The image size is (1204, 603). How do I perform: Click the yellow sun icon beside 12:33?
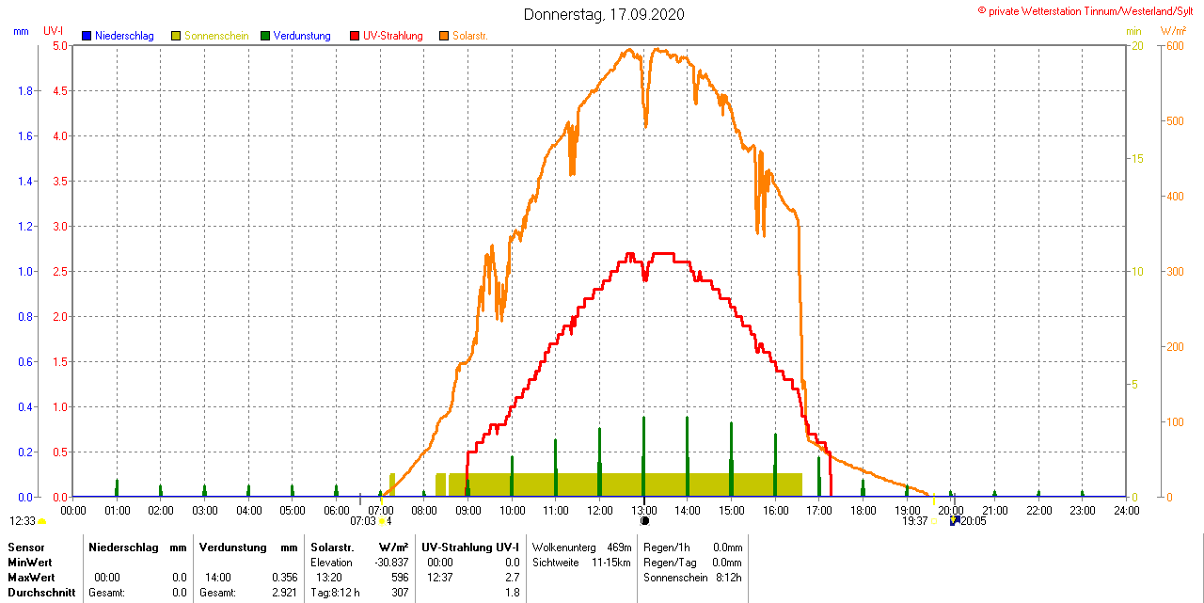[x=41, y=521]
